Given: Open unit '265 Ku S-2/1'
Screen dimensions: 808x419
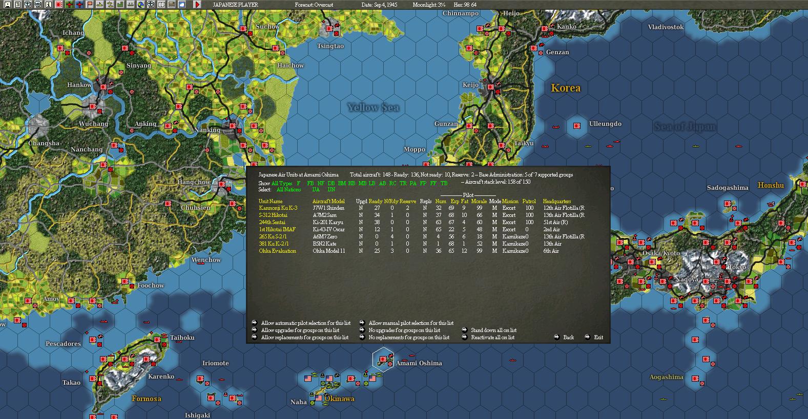Looking at the screenshot, I should [x=273, y=237].
